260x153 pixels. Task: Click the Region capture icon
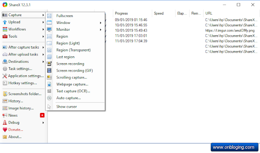pos(49,36)
